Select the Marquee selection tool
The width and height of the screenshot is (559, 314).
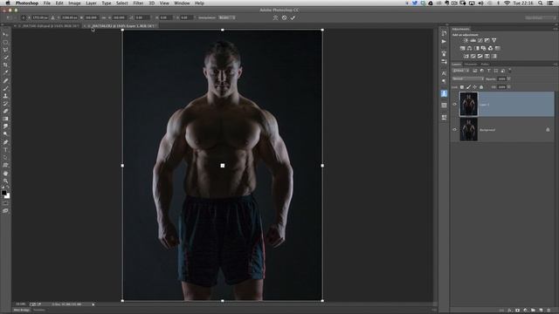pyautogui.click(x=5, y=42)
